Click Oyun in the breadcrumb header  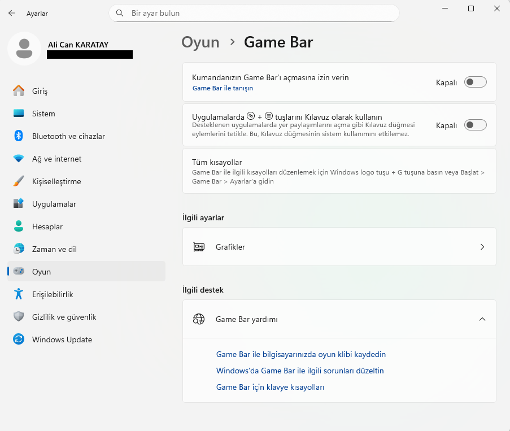(x=200, y=42)
